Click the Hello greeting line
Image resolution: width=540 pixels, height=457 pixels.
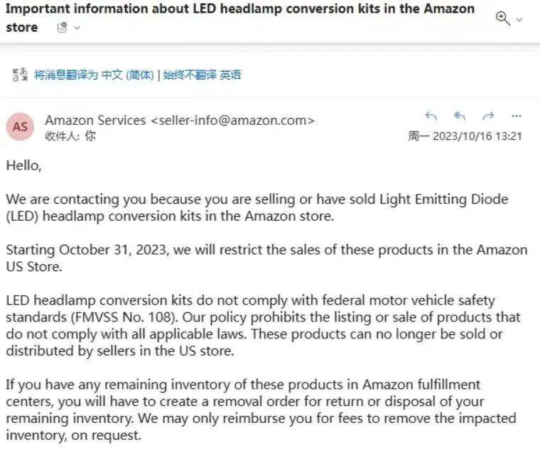[x=23, y=166]
